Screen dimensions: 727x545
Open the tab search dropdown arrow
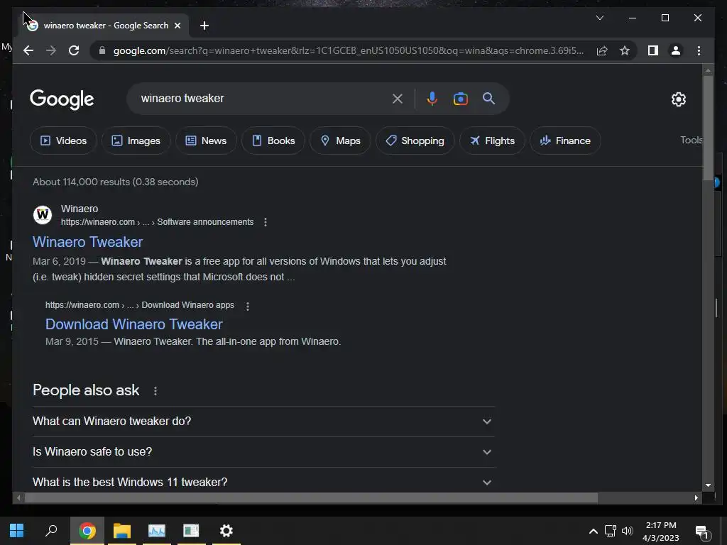(x=599, y=18)
